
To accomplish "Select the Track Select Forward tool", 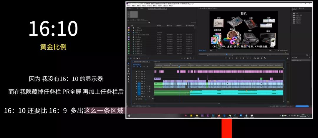I will click(128, 66).
